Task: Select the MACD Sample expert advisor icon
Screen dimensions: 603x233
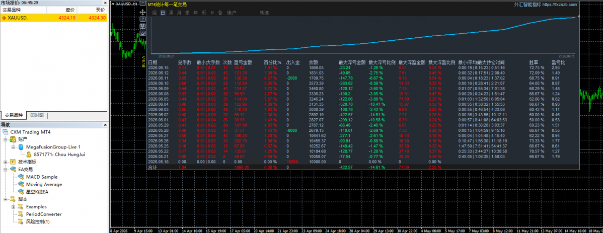Action: (20, 177)
